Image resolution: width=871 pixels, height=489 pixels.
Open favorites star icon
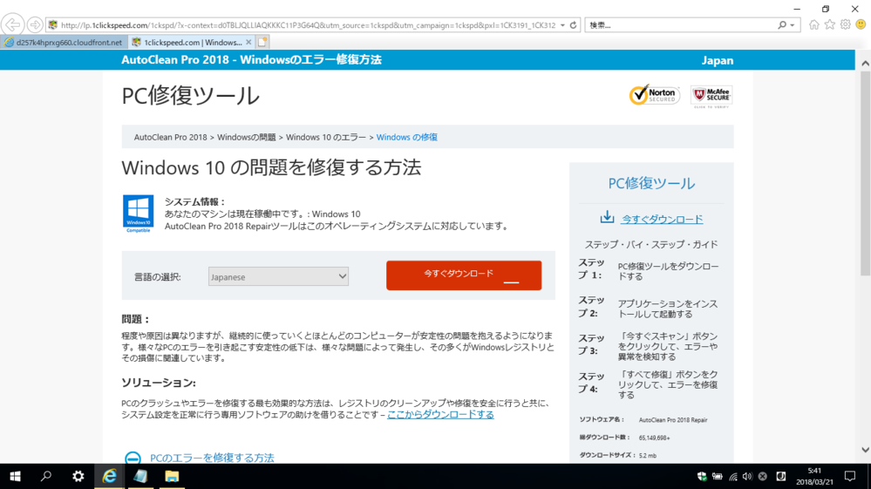pos(830,25)
